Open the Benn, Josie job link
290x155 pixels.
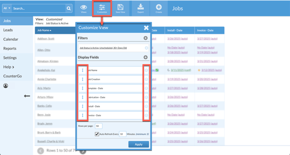[x=44, y=115]
